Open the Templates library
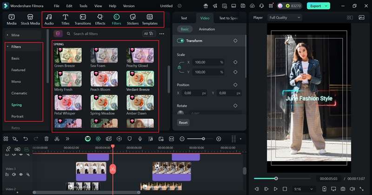Viewport: 372px width, 195px height. pos(150,19)
